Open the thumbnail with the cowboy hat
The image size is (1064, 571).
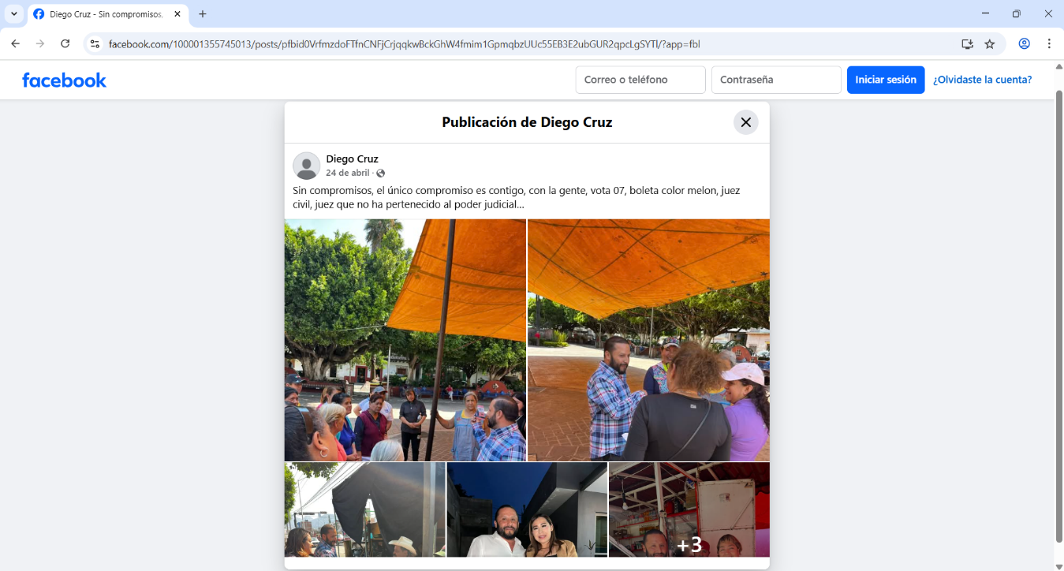(x=364, y=509)
